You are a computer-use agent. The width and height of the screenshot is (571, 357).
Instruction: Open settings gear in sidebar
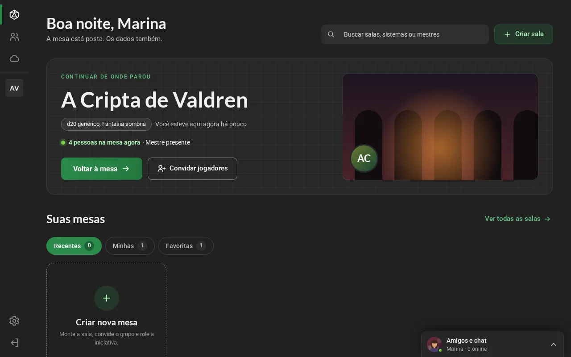[14, 321]
